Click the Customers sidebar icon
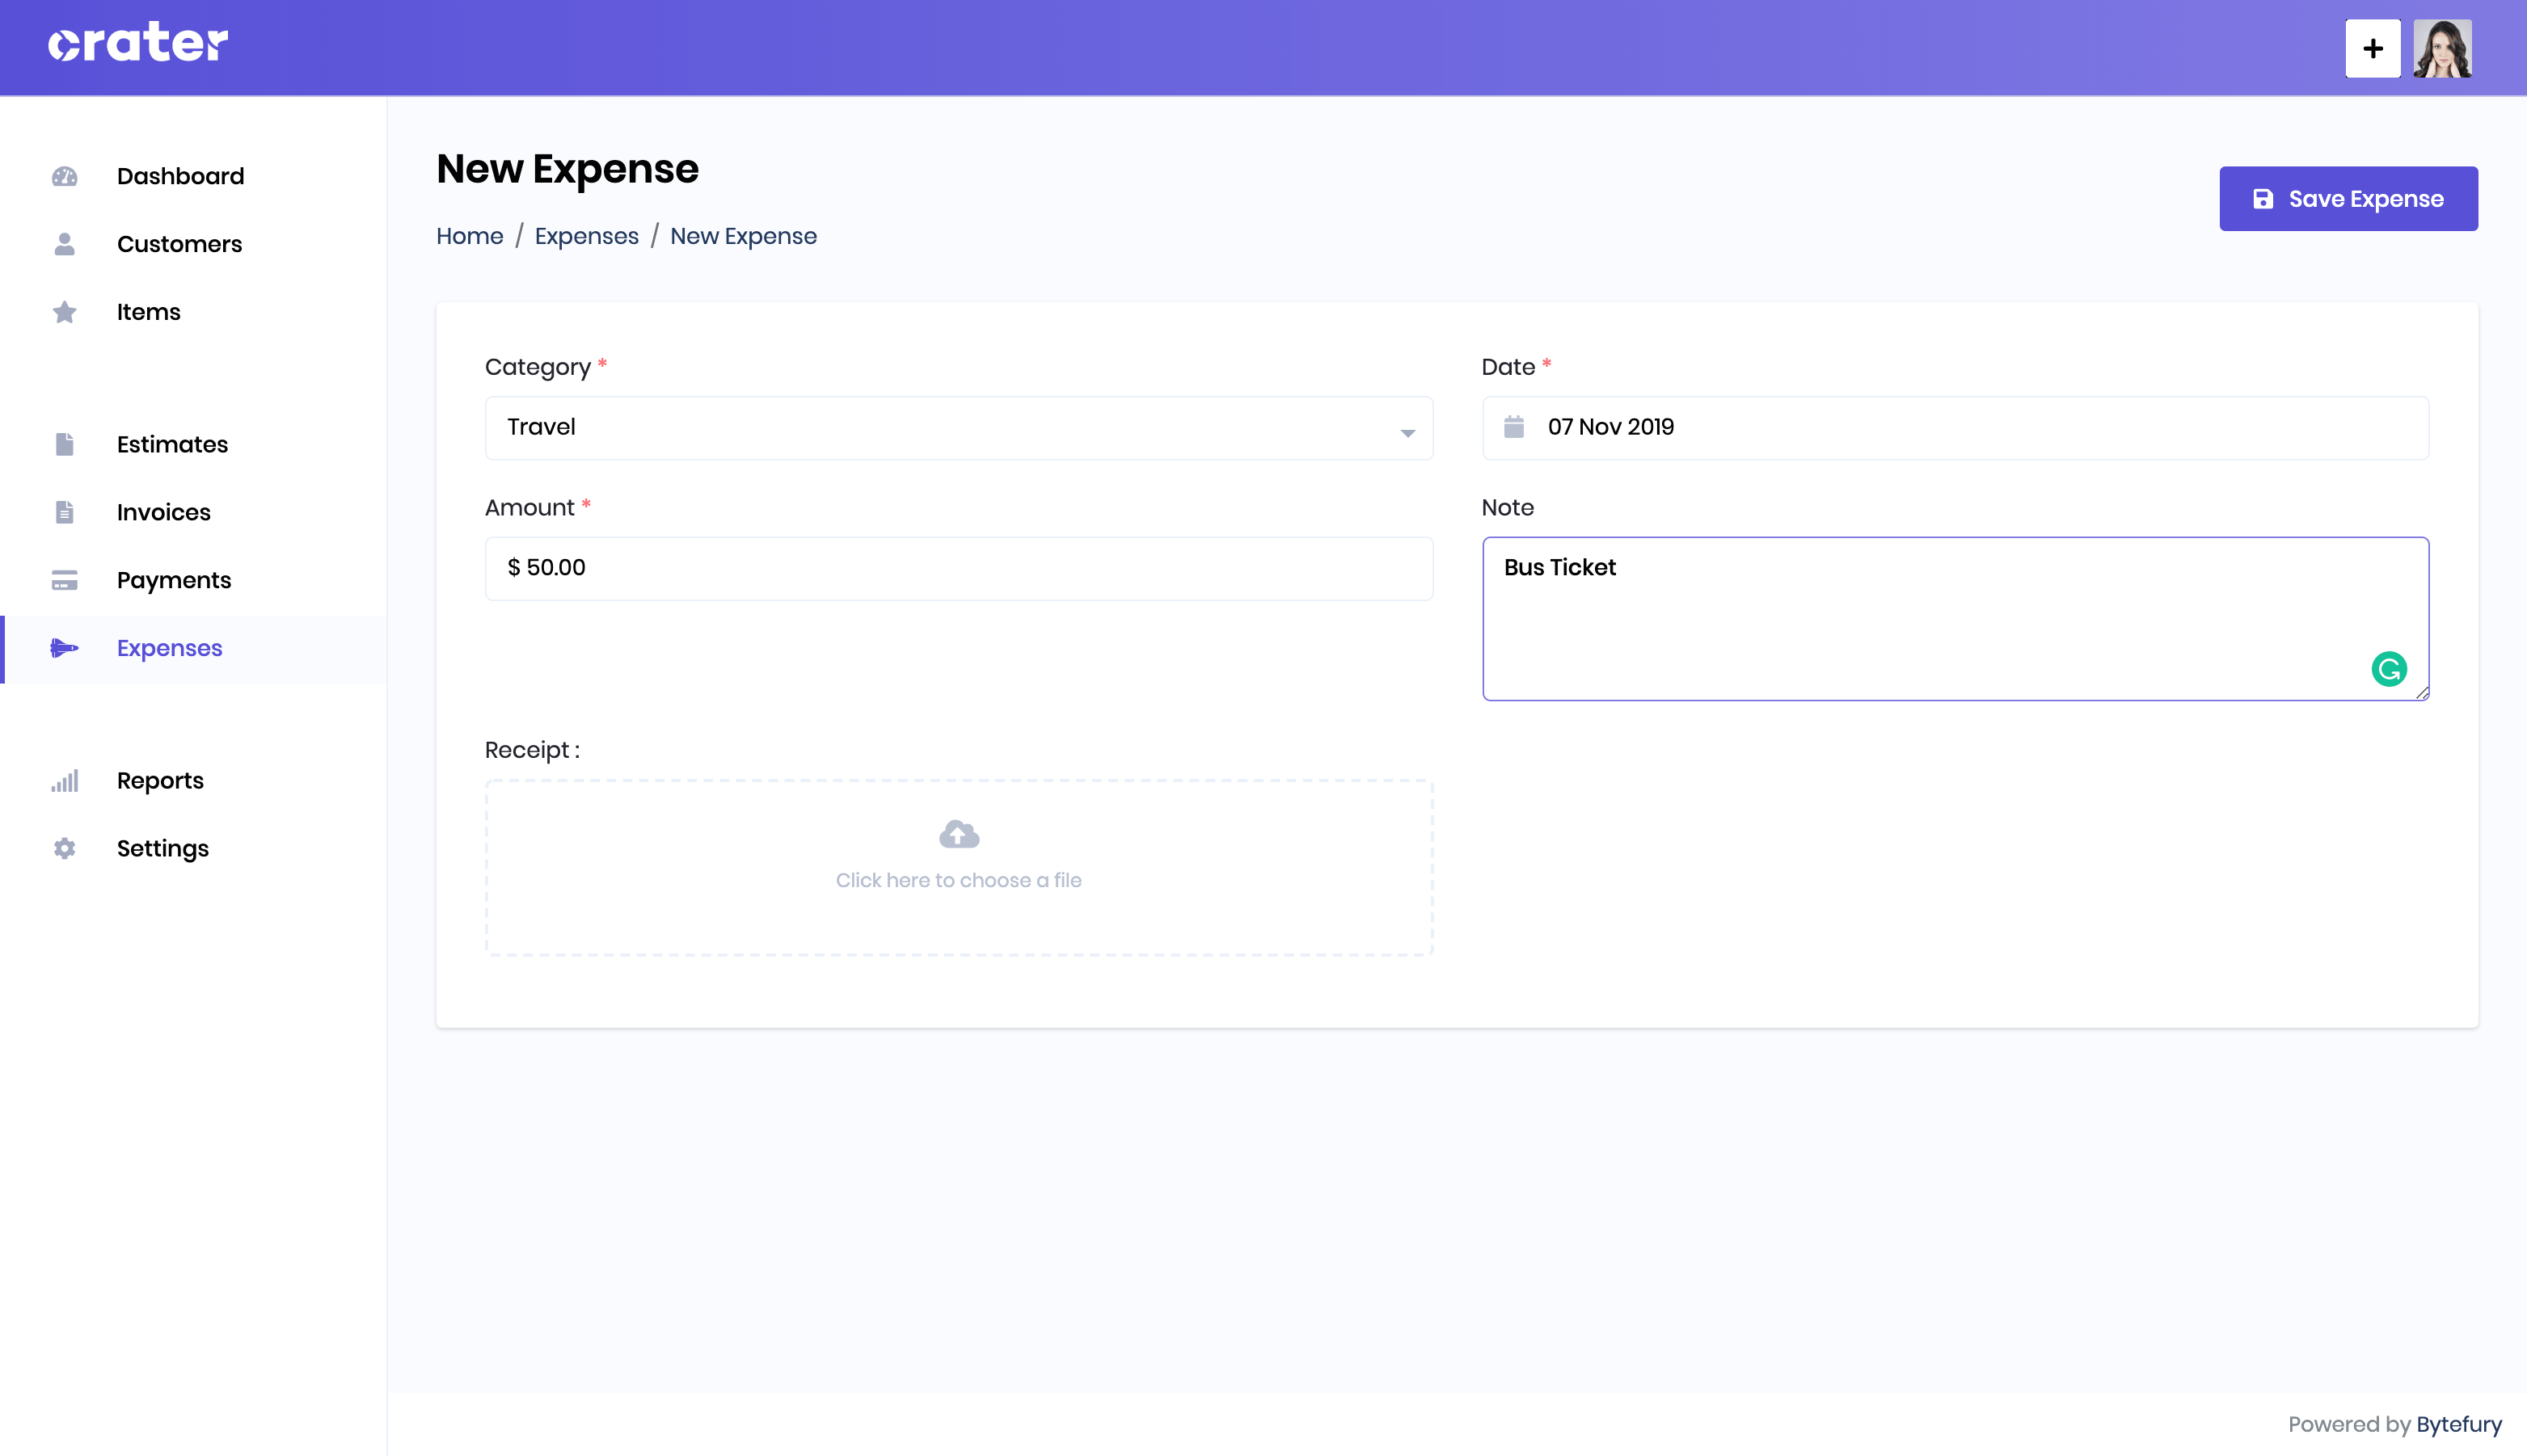The image size is (2527, 1456). click(64, 243)
